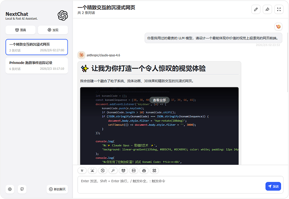The width and height of the screenshot is (289, 199).
Task: Open quick prompts with the magic wand icon
Action: (113, 171)
